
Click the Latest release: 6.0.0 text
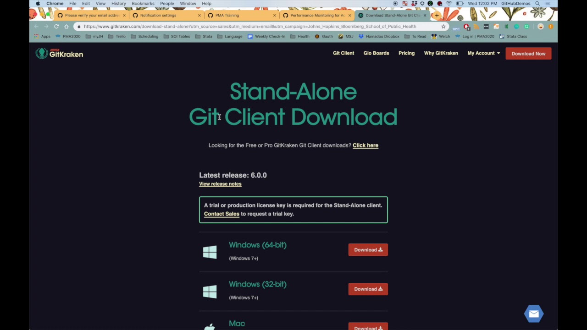coord(233,175)
